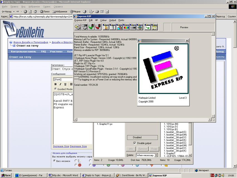
Task: Open the colour separations toolbar icon
Action: (x=119, y=27)
